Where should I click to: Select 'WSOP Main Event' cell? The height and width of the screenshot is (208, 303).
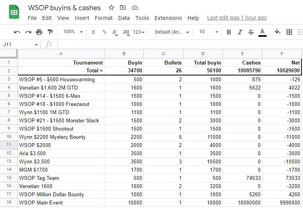coord(61,203)
